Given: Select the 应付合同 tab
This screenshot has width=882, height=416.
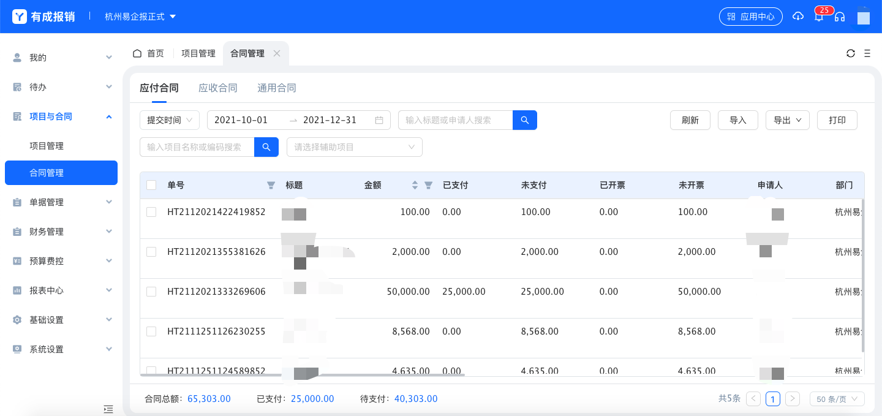Looking at the screenshot, I should (x=159, y=88).
